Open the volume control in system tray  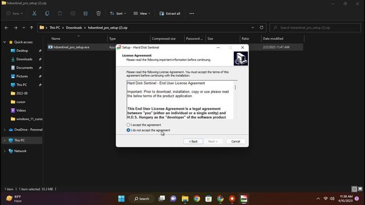(x=332, y=199)
